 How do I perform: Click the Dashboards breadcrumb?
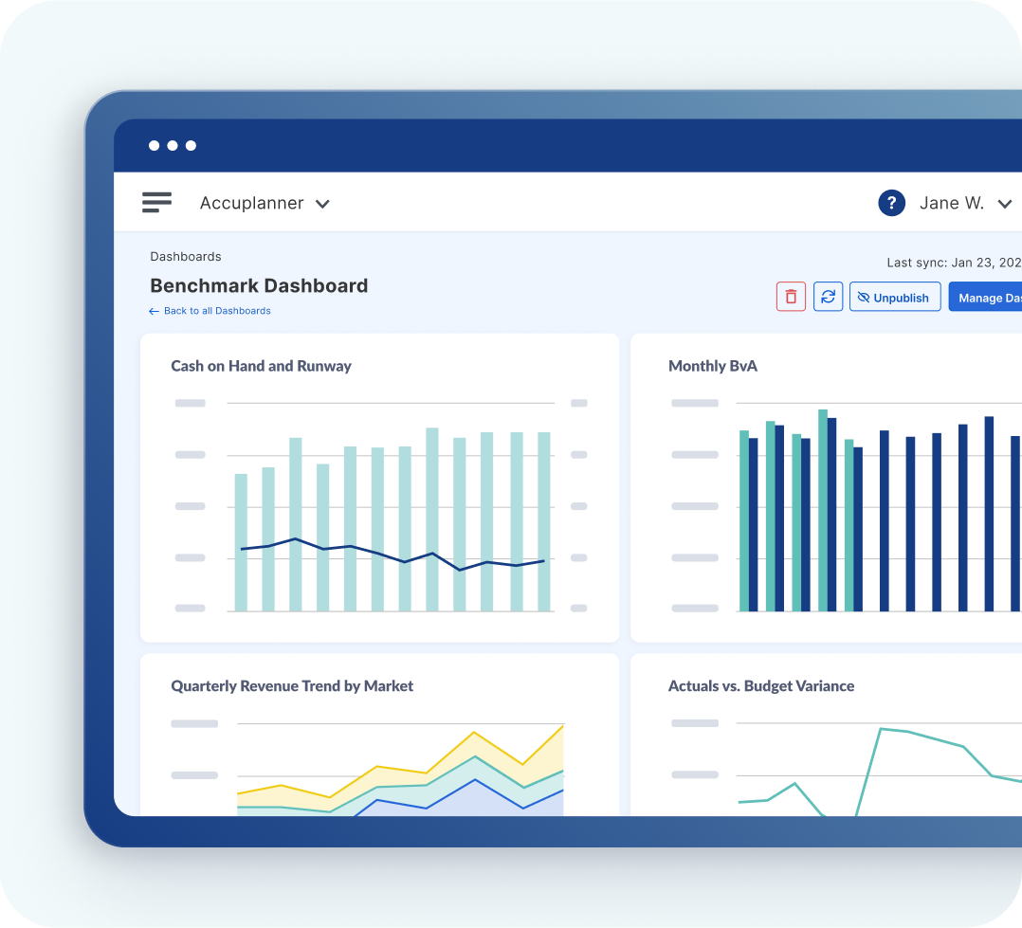186,256
